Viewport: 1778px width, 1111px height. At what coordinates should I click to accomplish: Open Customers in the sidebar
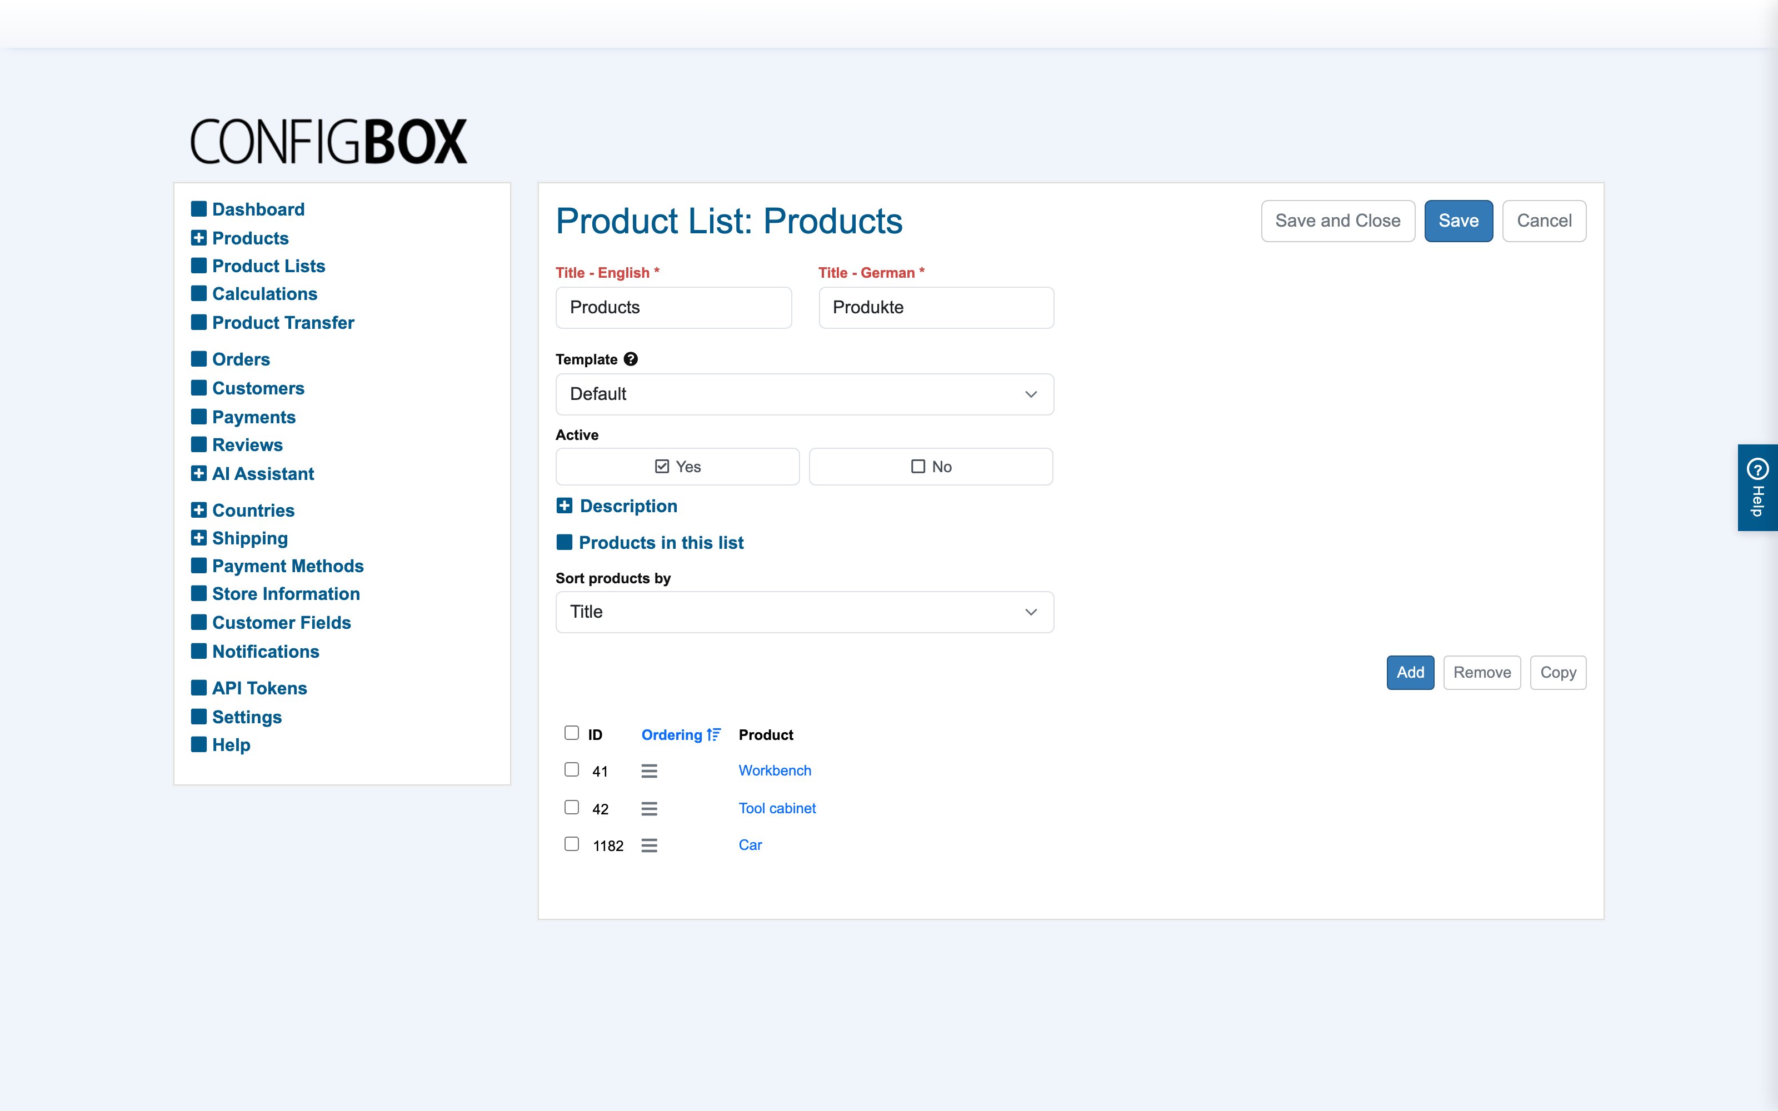(258, 388)
